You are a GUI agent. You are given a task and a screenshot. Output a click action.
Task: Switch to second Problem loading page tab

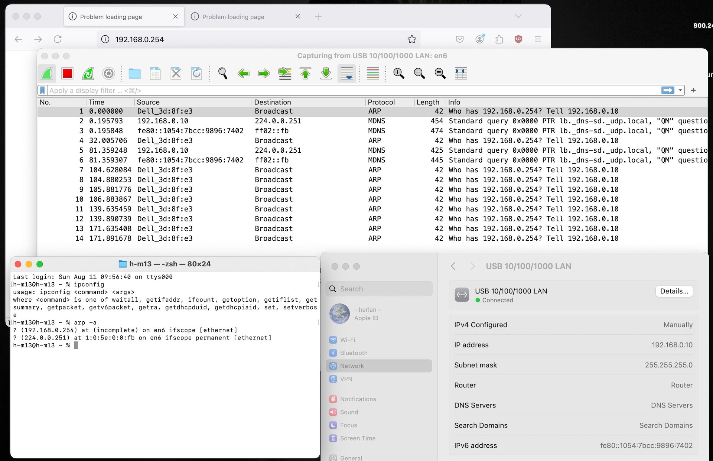tap(233, 17)
